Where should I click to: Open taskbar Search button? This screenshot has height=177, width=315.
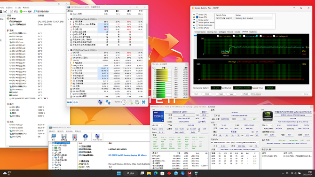[x=131, y=173]
